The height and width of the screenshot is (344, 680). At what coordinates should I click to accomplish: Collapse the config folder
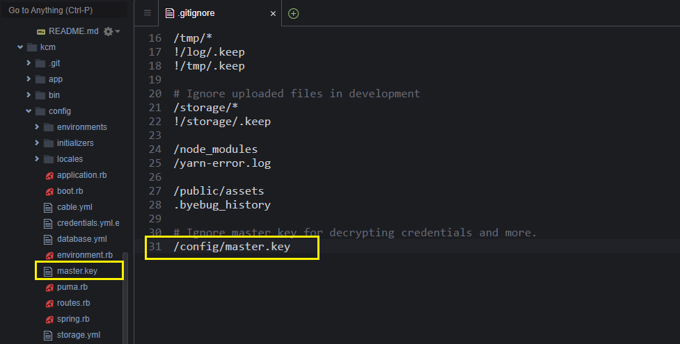[29, 111]
